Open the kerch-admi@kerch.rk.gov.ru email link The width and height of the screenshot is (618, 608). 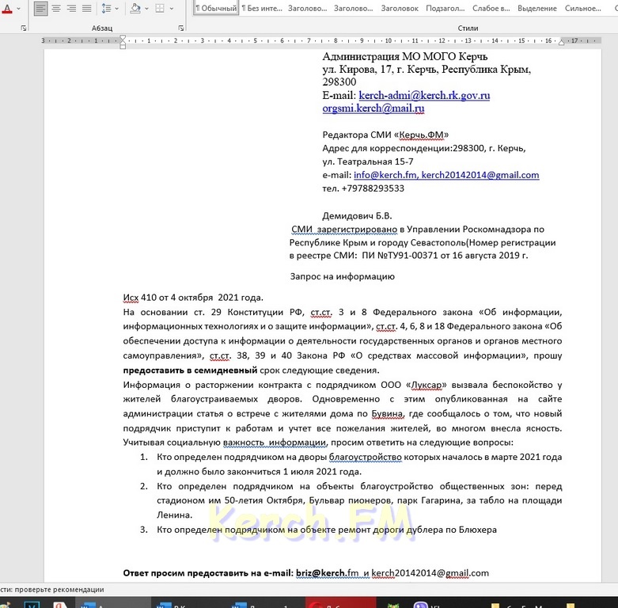coord(424,95)
